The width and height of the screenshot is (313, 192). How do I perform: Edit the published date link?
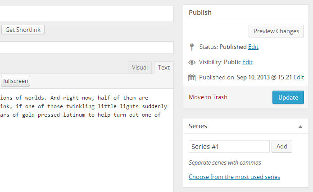coord(299,78)
